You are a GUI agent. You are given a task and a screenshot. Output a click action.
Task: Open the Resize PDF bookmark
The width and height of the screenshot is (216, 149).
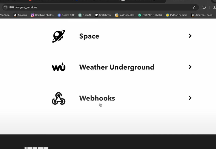(x=66, y=15)
